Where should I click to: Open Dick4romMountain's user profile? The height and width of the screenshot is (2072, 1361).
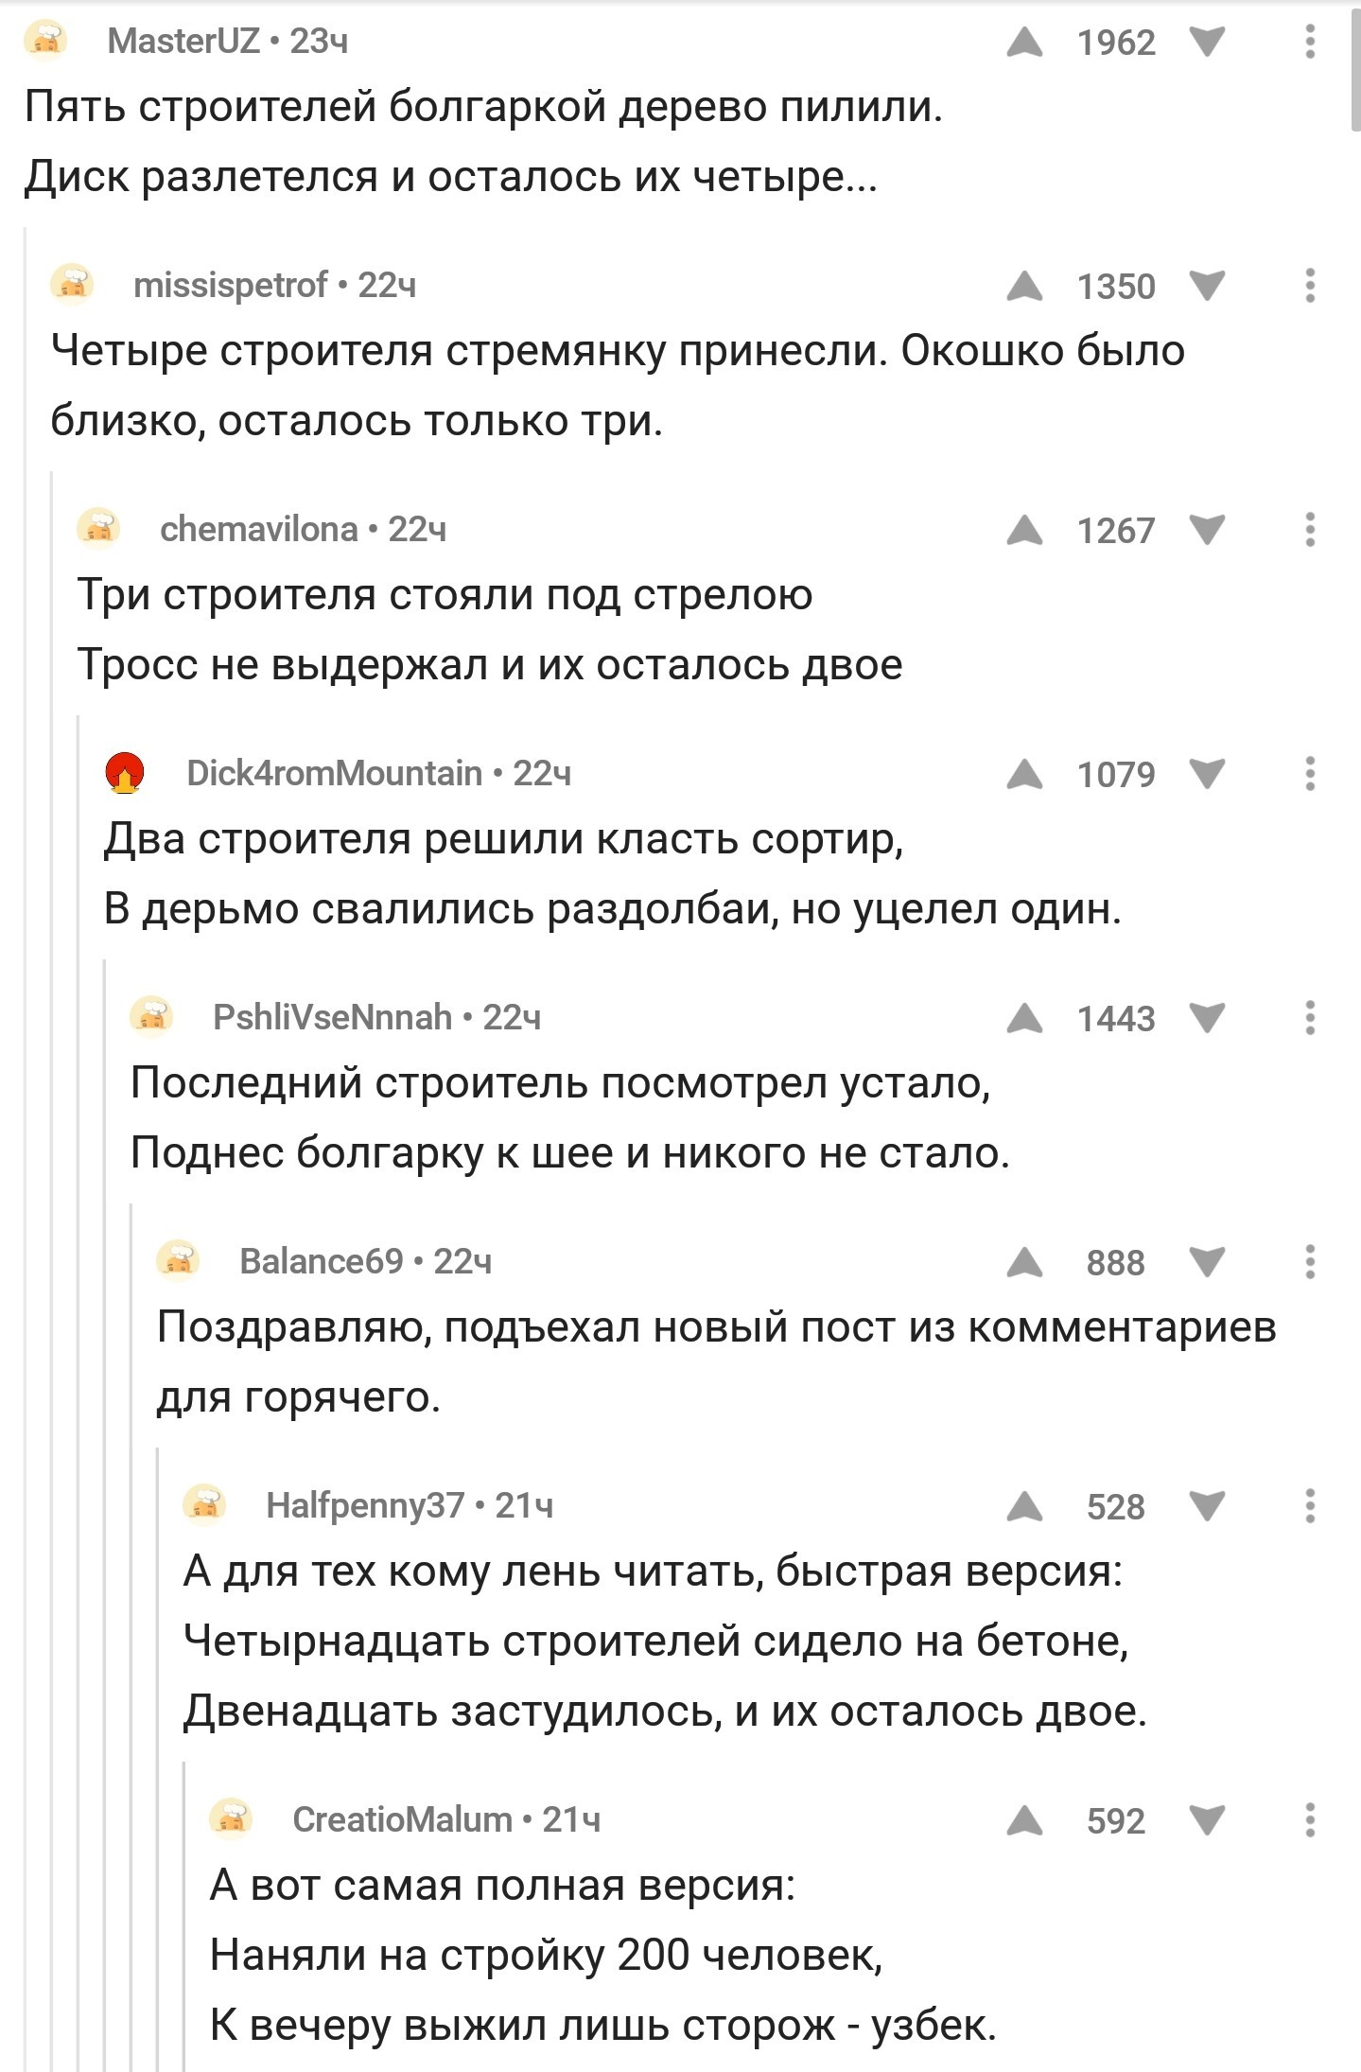click(x=334, y=773)
